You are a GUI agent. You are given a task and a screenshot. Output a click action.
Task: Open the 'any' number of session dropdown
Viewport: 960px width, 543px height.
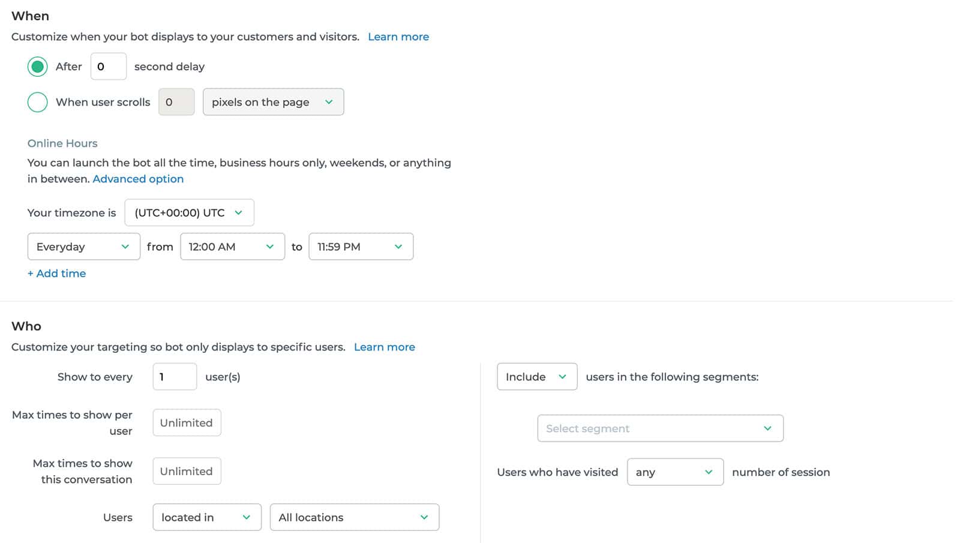[676, 472]
